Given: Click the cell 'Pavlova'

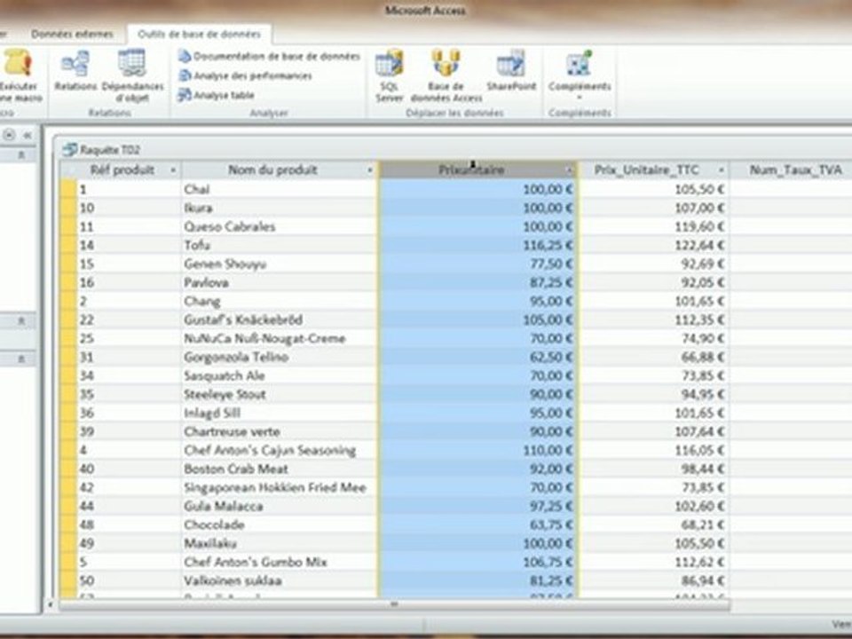Looking at the screenshot, I should tap(280, 282).
